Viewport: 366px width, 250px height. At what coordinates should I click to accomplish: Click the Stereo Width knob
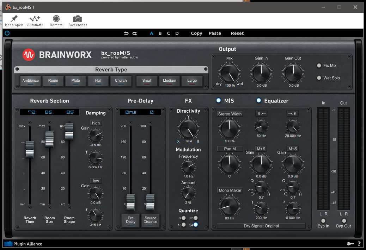point(230,129)
